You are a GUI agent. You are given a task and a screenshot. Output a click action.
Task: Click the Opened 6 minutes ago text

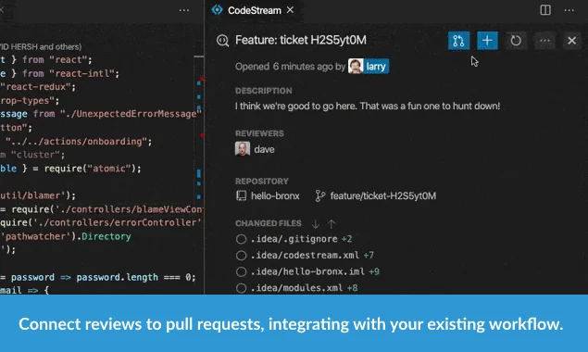point(290,67)
